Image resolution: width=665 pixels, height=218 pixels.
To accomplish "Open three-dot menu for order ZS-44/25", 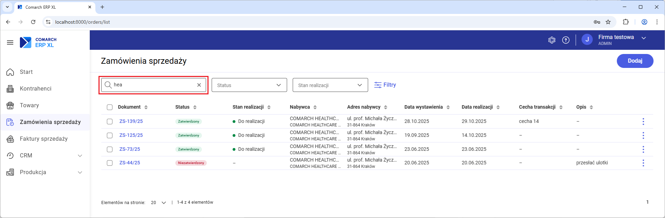I will [x=643, y=163].
